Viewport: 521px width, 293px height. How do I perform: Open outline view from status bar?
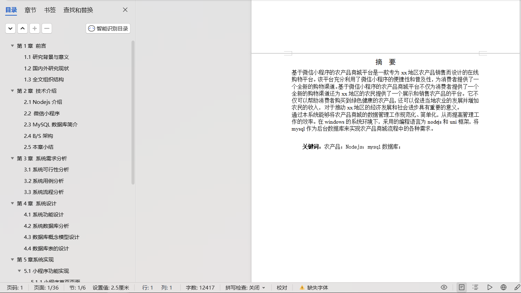click(475, 287)
